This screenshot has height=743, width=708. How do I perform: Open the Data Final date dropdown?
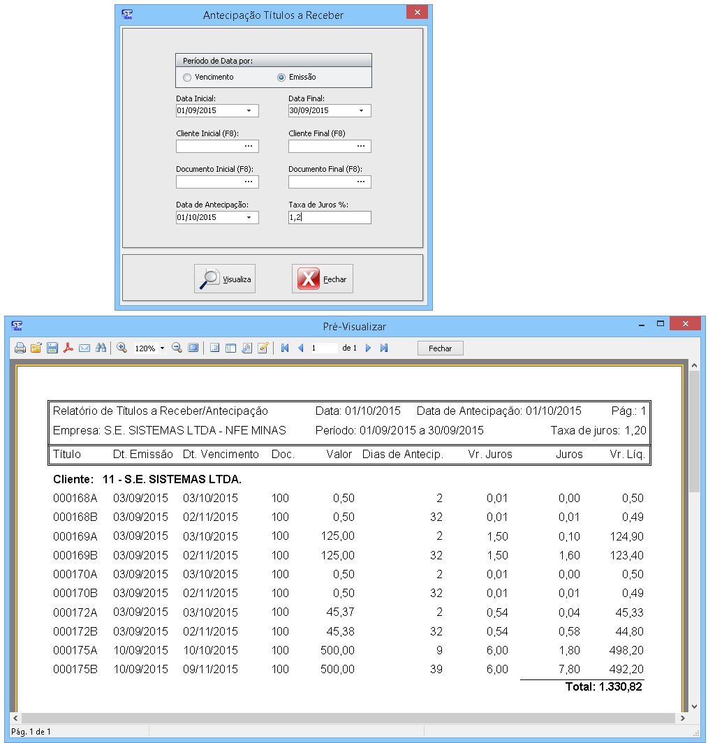pos(362,111)
